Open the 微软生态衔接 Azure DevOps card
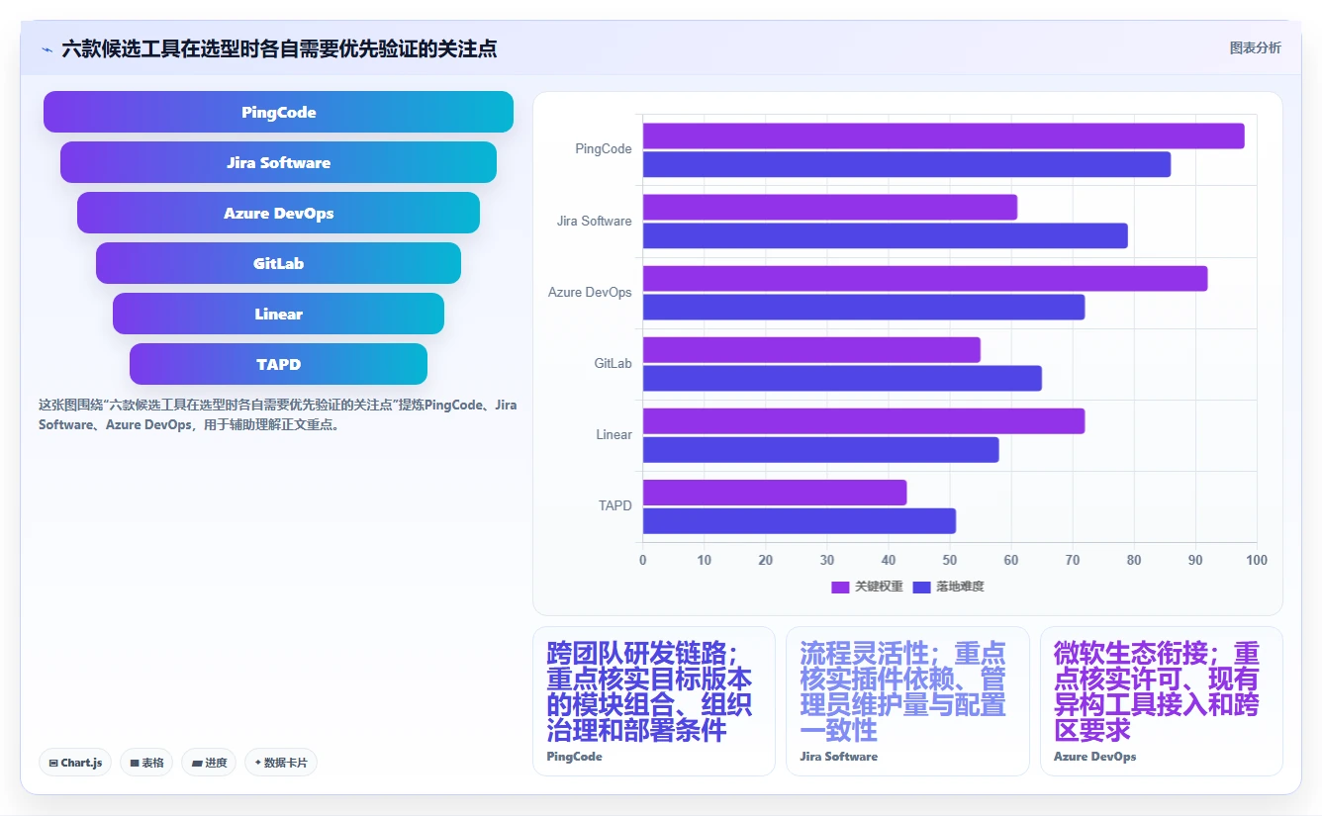Image resolution: width=1322 pixels, height=816 pixels. pos(1162,701)
